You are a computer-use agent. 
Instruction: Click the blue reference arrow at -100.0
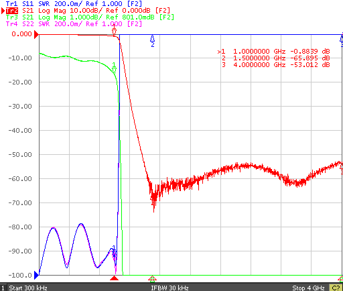pyautogui.click(x=36, y=275)
